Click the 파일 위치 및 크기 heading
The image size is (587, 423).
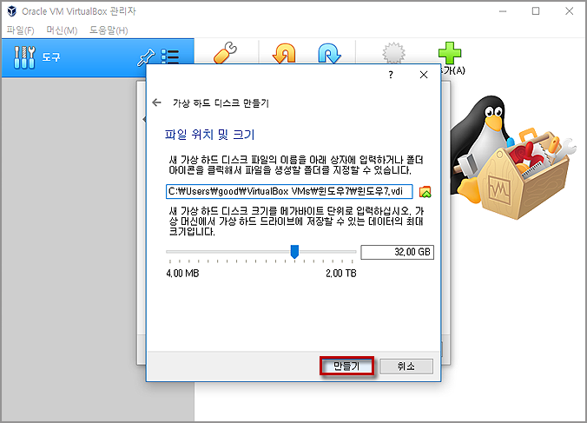(x=209, y=135)
